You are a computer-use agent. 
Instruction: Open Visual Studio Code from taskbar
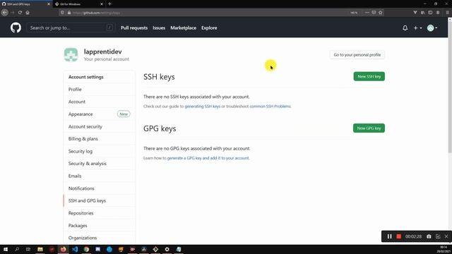(75, 249)
